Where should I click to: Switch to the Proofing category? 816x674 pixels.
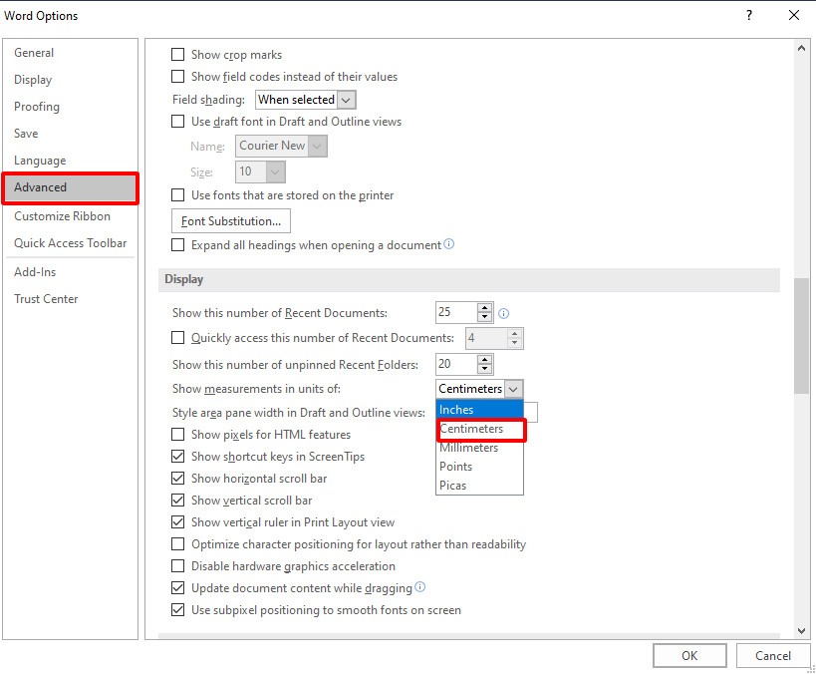(x=37, y=107)
